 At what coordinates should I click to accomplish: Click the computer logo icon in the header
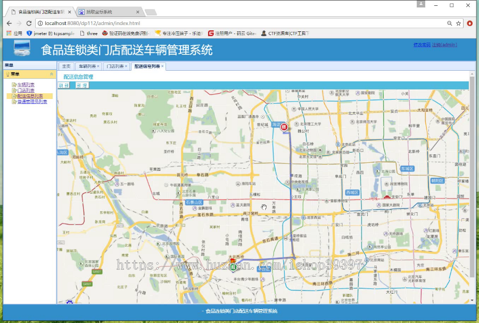[22, 48]
